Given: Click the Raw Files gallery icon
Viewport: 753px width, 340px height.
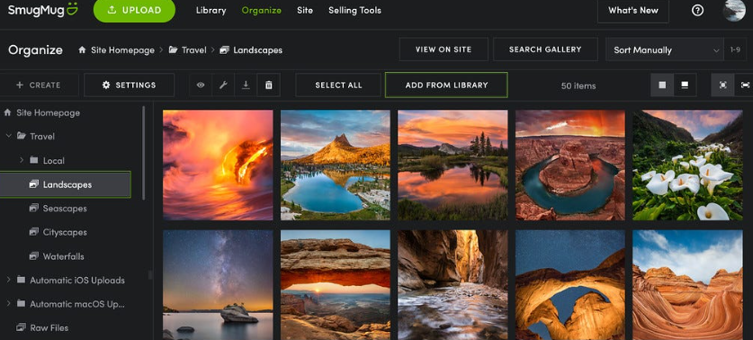Looking at the screenshot, I should click(x=21, y=327).
